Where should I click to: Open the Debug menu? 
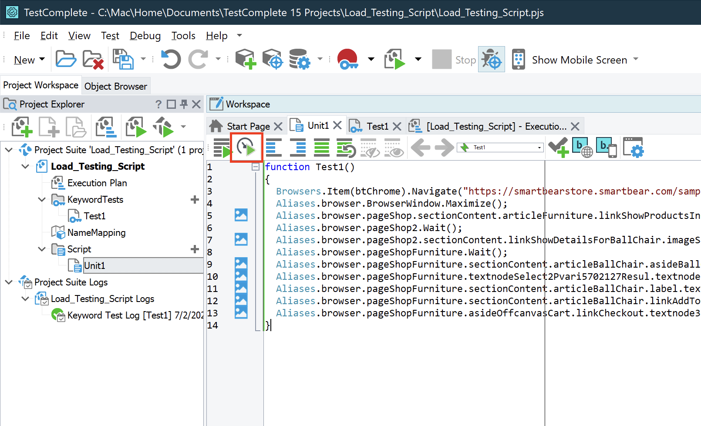[x=145, y=36]
